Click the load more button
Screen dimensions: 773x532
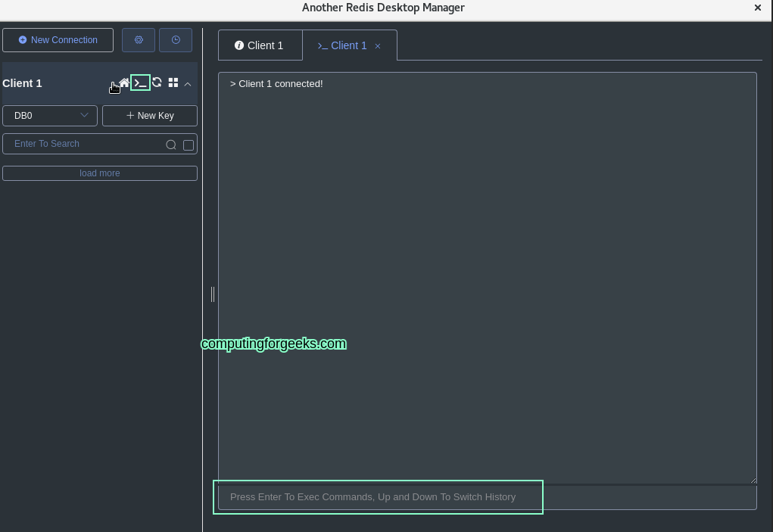point(100,173)
